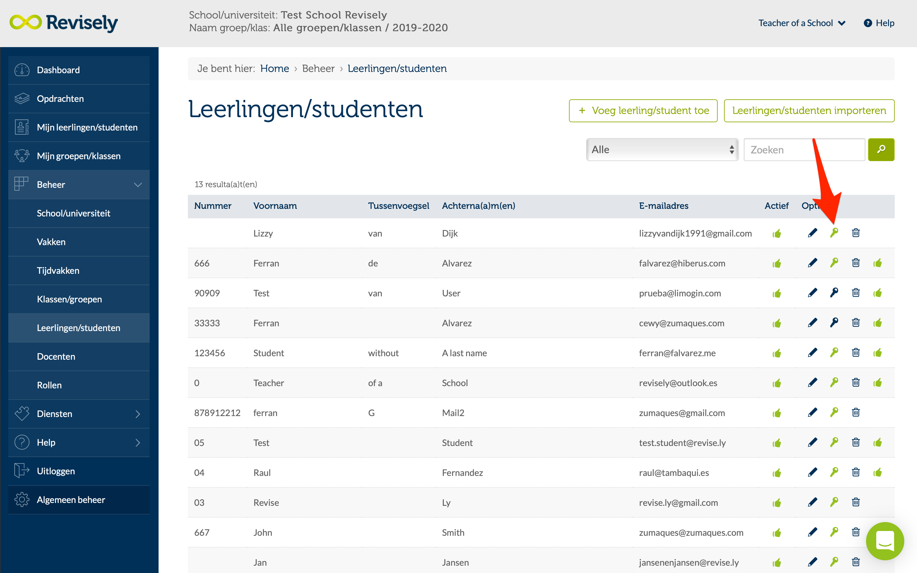Screen dimensions: 917x573
Task: Select the Algemeen beheer gear icon
Action: pos(22,499)
